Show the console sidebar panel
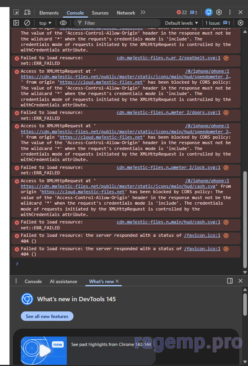Image resolution: width=248 pixels, height=366 pixels. coord(16,23)
